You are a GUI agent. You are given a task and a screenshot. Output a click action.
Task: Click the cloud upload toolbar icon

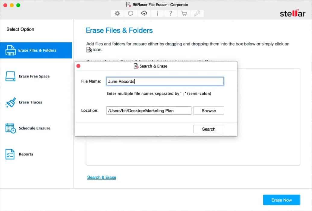[144, 13]
